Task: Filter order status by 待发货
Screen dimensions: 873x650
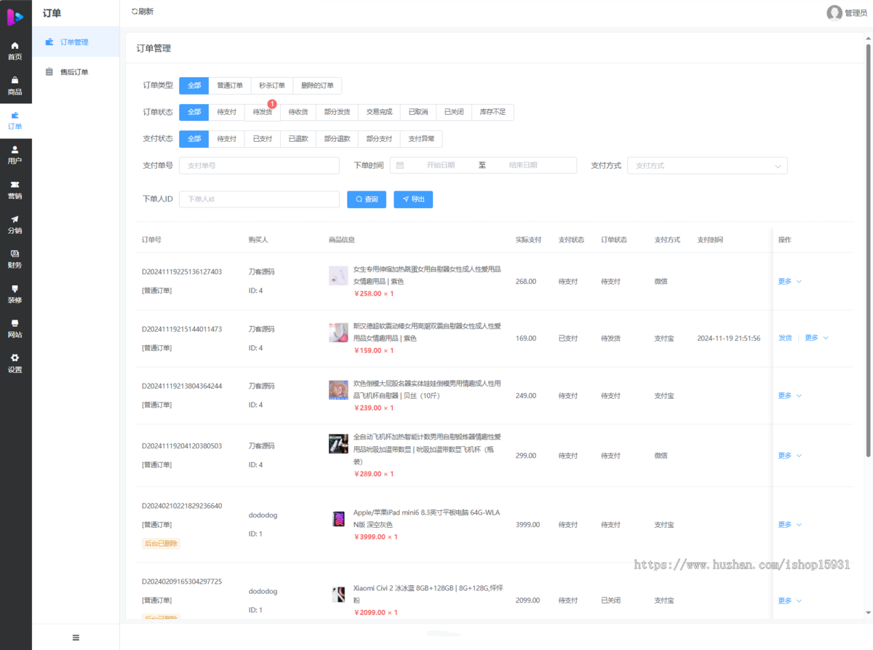Action: [x=262, y=112]
